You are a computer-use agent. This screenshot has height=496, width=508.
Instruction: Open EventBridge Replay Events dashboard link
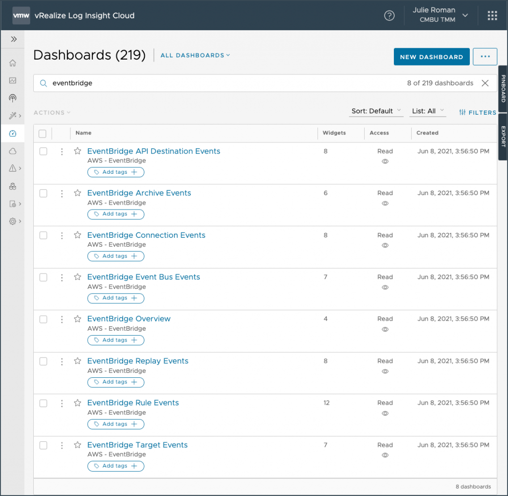138,361
